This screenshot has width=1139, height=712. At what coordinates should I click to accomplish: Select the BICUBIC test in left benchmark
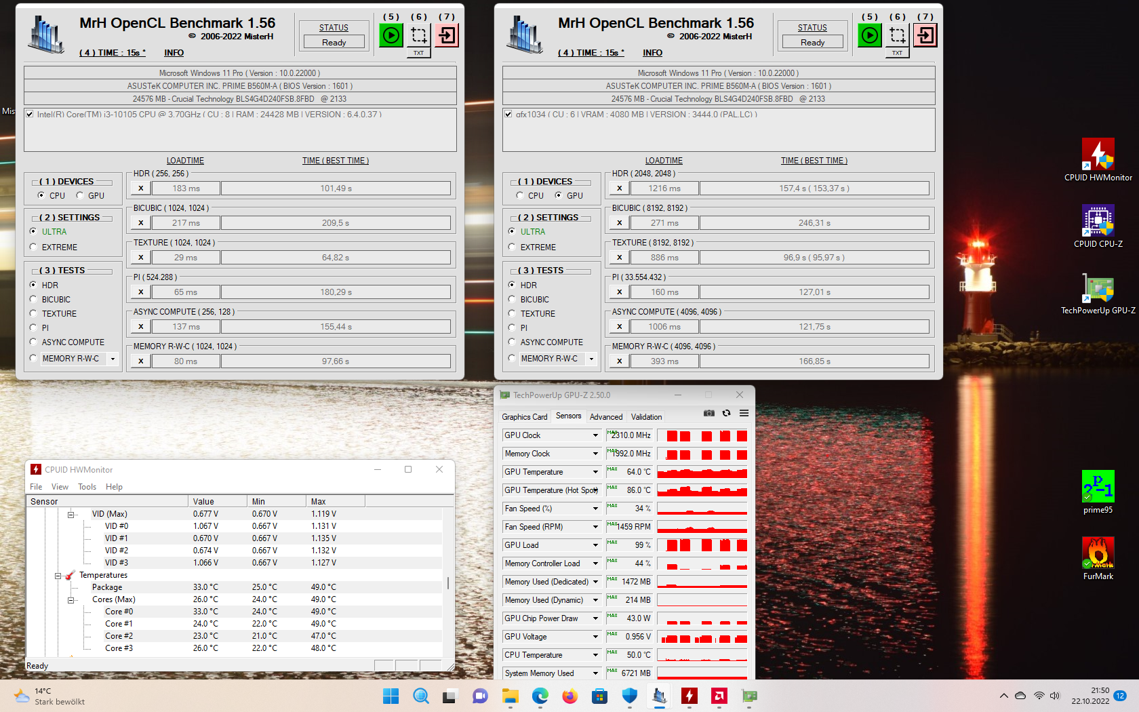point(33,299)
